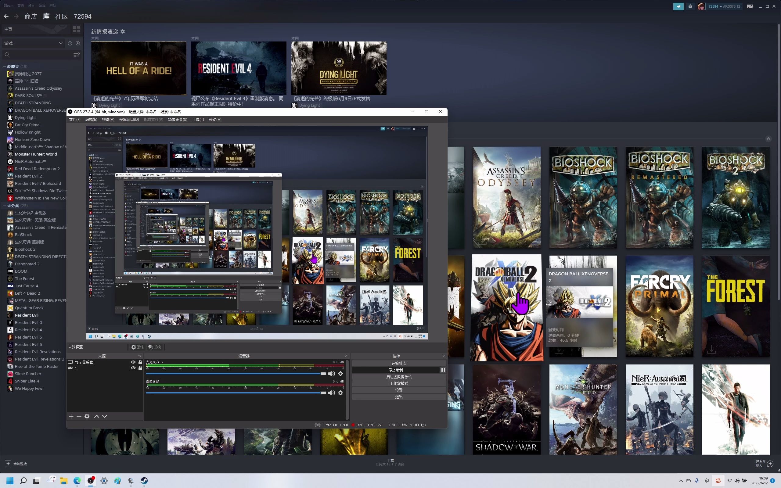Viewport: 781px width, 488px height.
Task: Click 开始推流 button in OBS
Action: [x=399, y=364]
